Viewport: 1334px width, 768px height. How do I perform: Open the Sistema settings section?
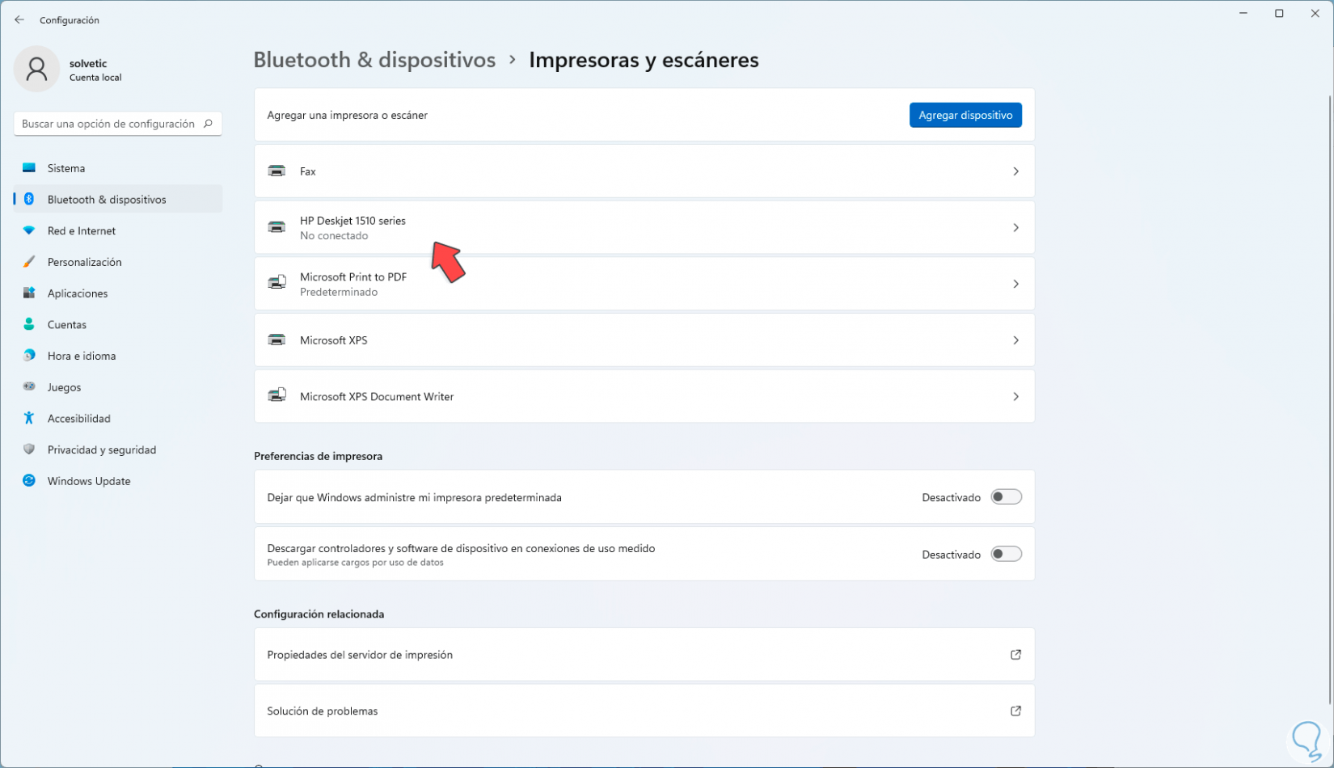click(x=66, y=168)
